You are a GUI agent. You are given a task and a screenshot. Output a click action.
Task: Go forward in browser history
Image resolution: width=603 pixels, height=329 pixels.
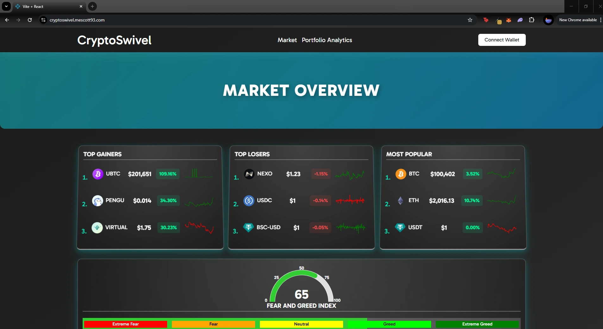pos(18,20)
